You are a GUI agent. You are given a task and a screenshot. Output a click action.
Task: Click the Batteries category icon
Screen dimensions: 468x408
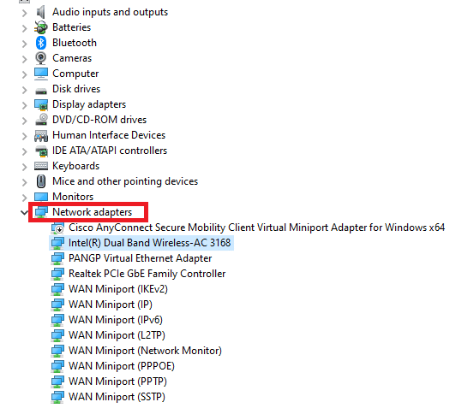[40, 27]
